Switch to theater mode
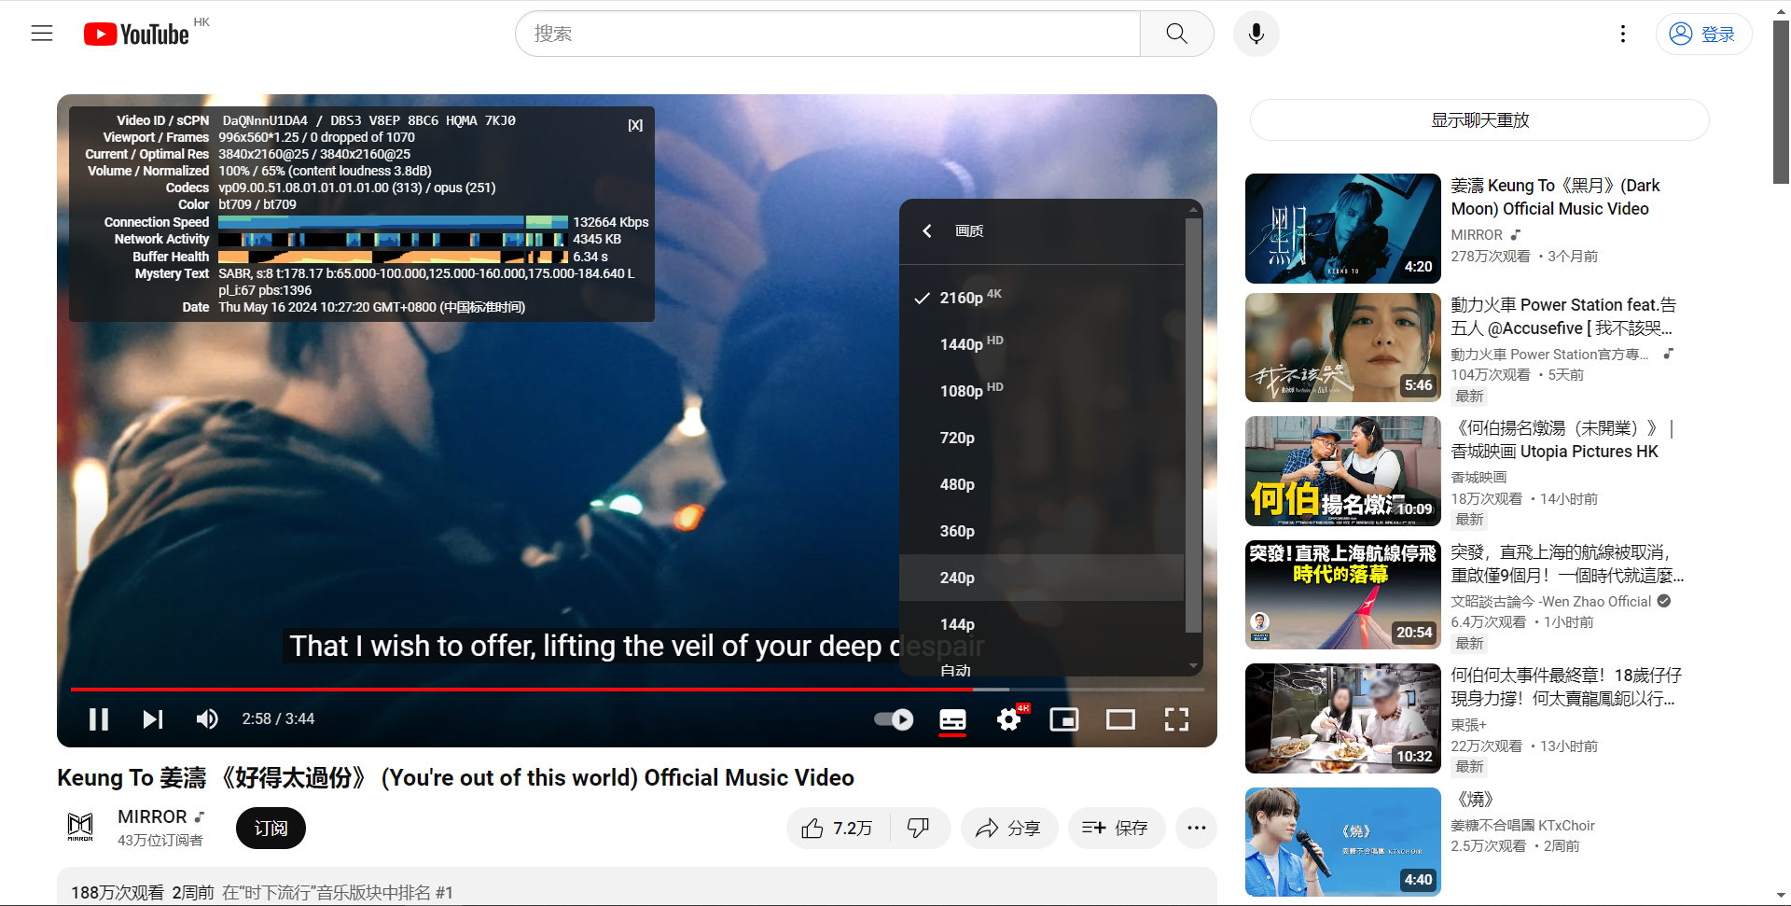The height and width of the screenshot is (906, 1791). 1120,719
